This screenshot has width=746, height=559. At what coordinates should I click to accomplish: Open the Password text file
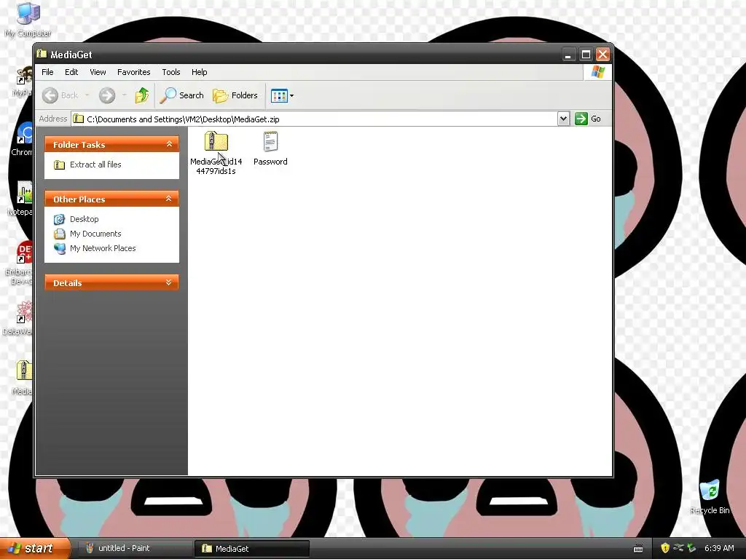point(270,148)
